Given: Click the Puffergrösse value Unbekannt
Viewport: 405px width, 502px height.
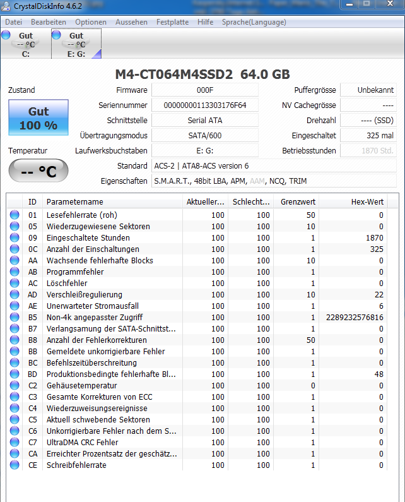Looking at the screenshot, I should (368, 90).
